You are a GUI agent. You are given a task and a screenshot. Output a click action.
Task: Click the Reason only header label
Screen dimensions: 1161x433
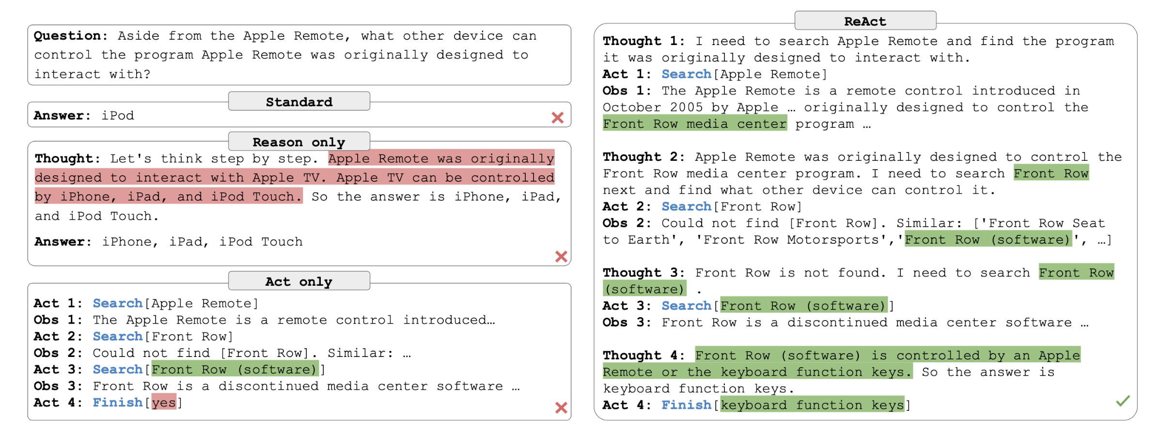click(x=299, y=142)
